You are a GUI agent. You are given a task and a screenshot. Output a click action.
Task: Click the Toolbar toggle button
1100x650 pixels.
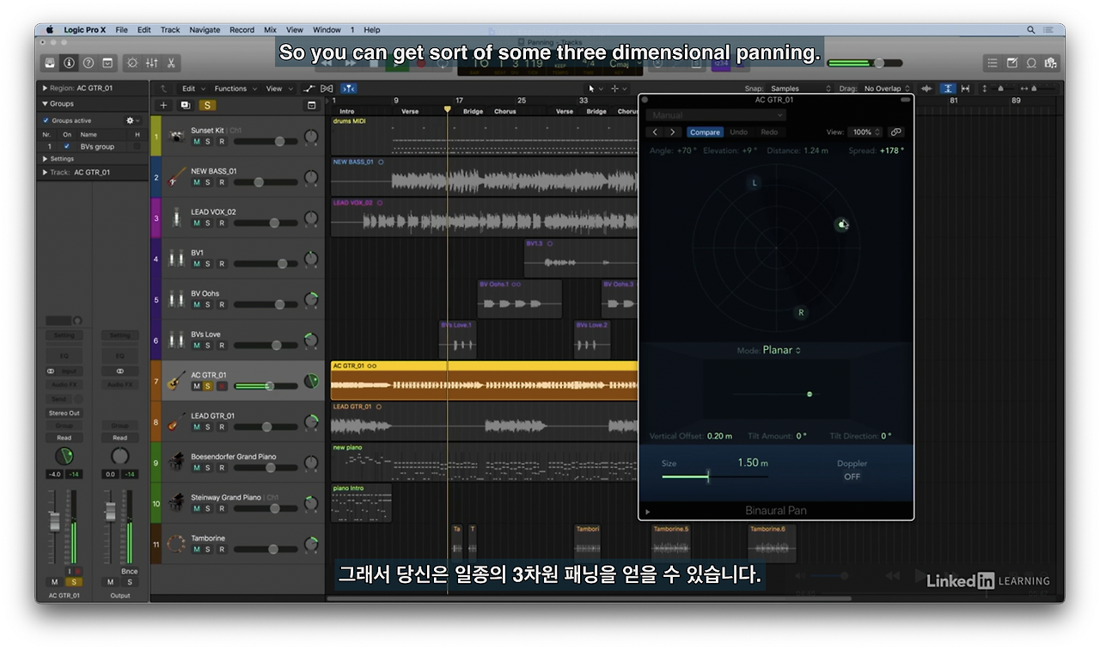[107, 63]
